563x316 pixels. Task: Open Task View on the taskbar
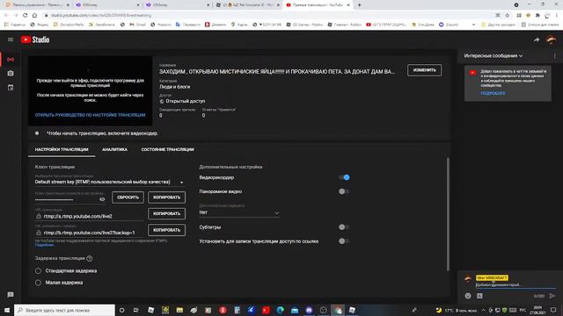point(136,310)
